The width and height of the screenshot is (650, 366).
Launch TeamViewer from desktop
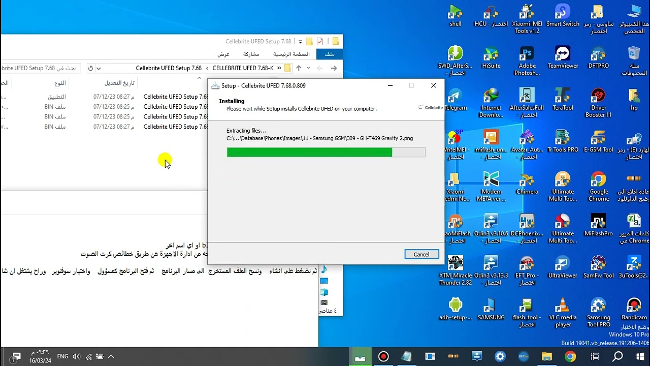pos(563,57)
